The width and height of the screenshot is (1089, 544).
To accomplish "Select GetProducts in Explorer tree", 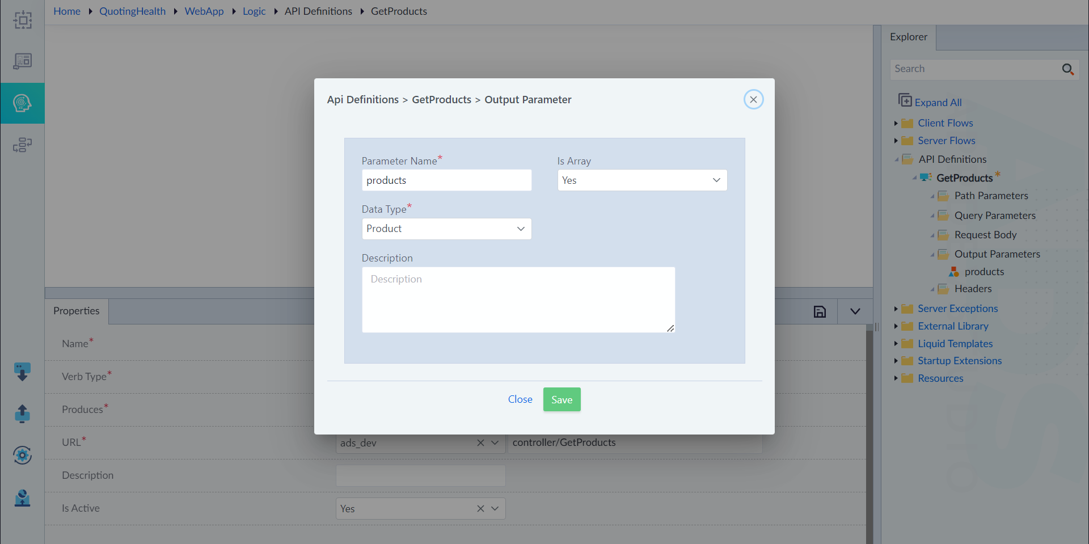I will click(964, 178).
